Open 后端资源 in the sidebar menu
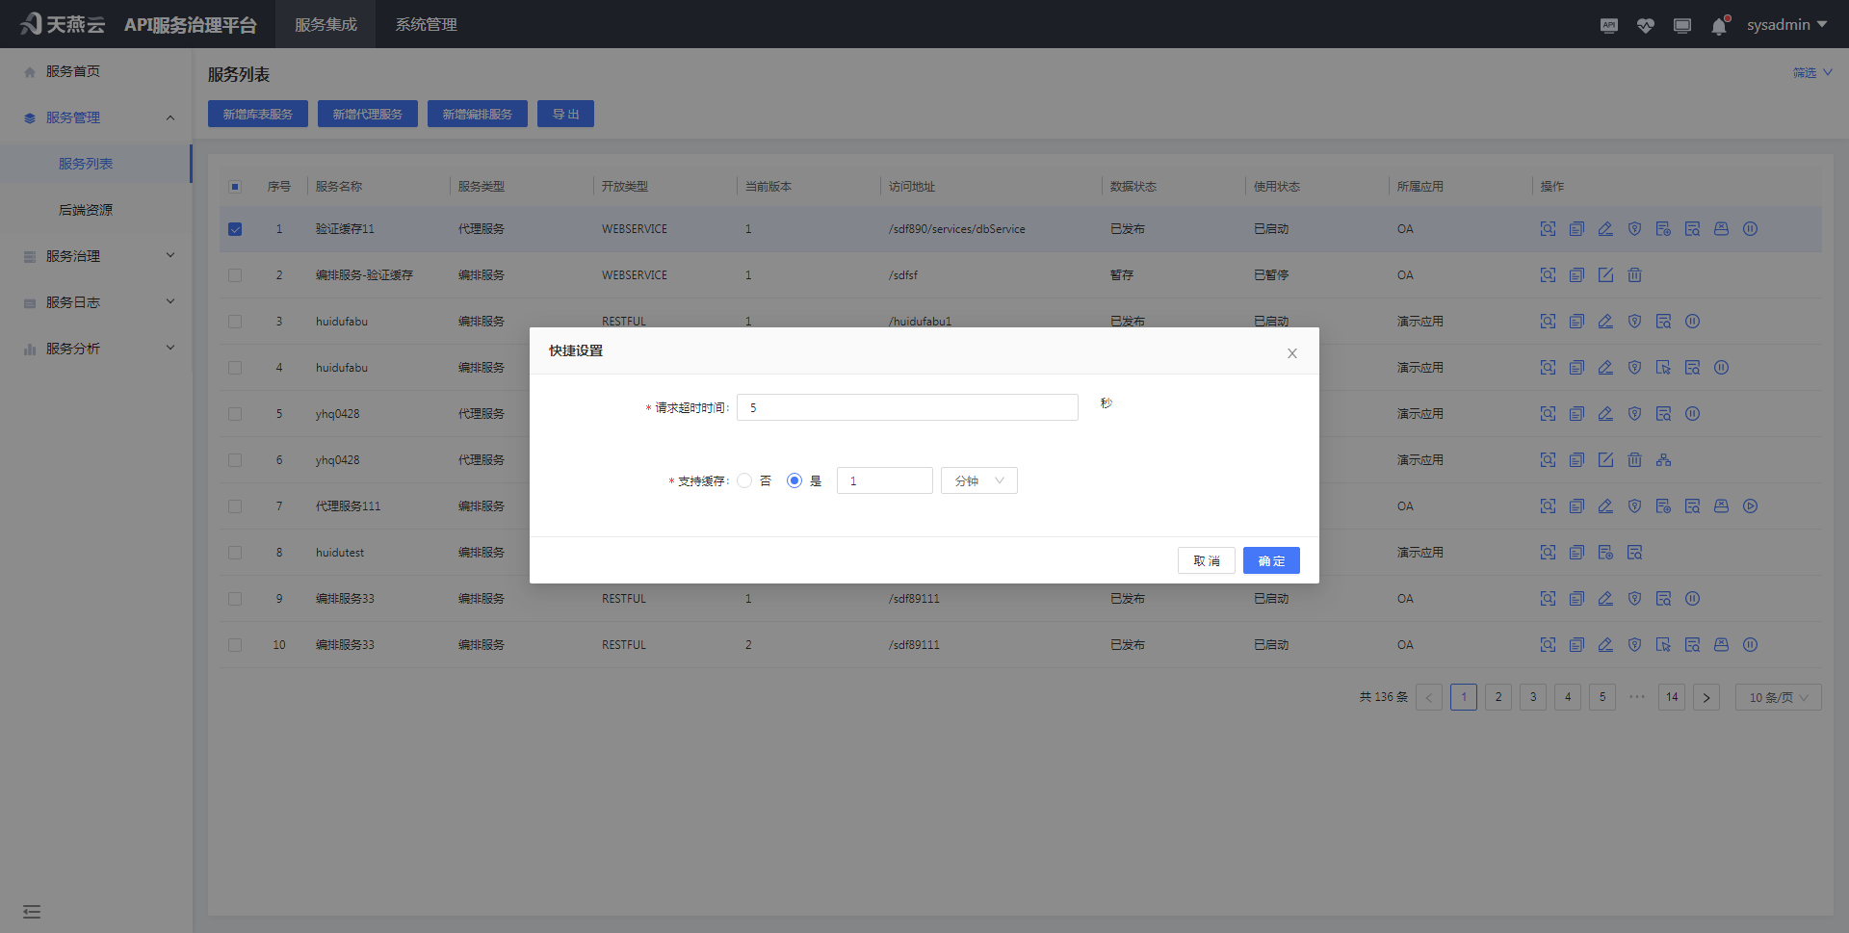 (x=86, y=210)
